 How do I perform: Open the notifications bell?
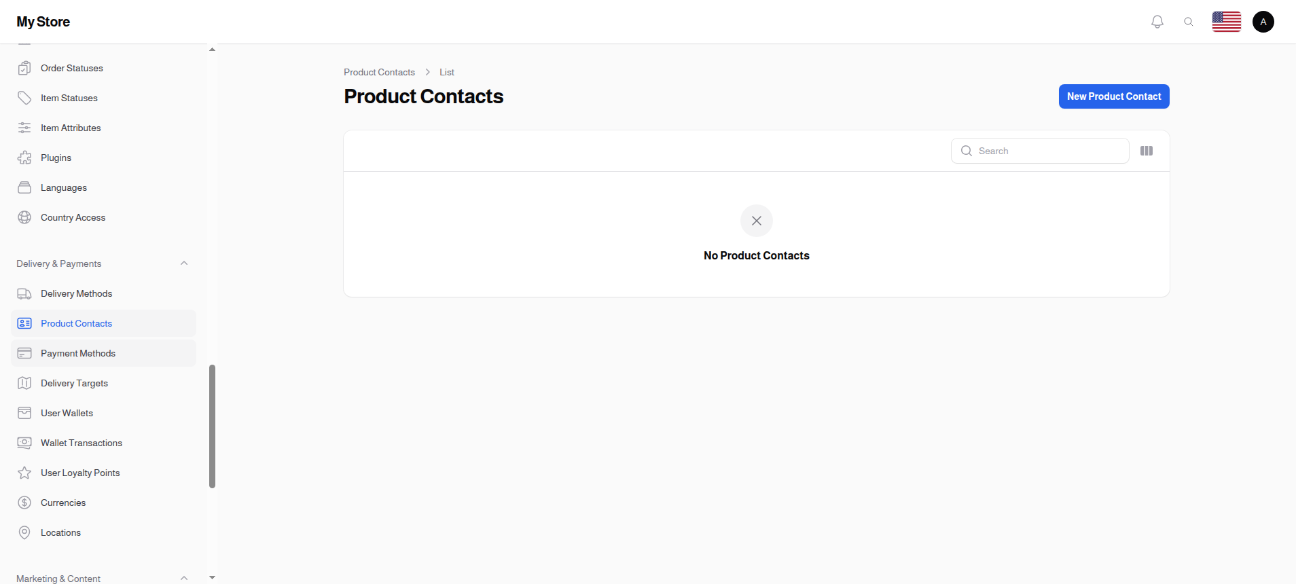tap(1157, 21)
